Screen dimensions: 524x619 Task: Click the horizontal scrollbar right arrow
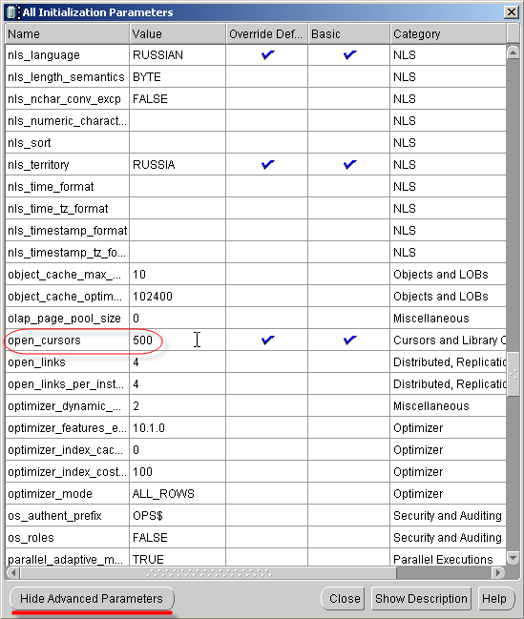click(498, 572)
